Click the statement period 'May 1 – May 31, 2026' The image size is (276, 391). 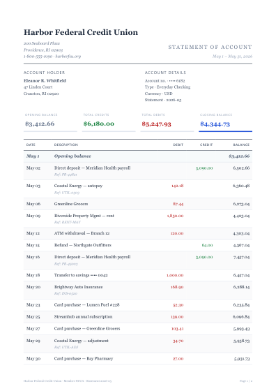232,57
